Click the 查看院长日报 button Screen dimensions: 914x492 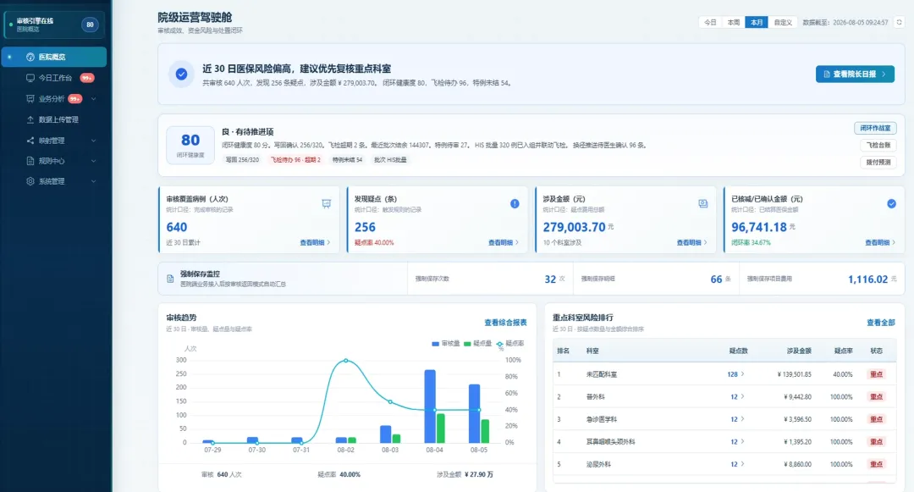click(855, 74)
